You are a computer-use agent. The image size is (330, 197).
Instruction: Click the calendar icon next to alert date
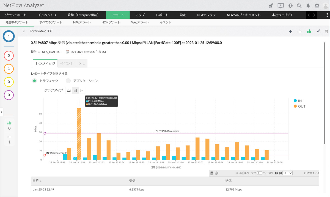[67, 52]
